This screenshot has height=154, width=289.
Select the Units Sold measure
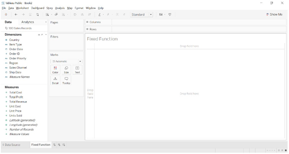[x=16, y=116]
